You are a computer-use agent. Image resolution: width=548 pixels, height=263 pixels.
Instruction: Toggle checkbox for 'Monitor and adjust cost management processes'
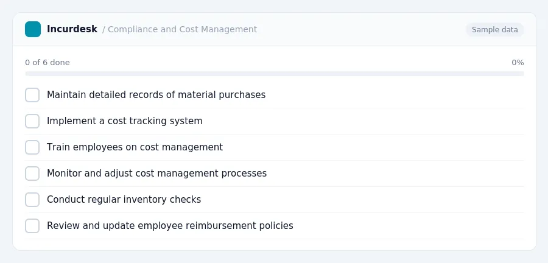coord(32,174)
